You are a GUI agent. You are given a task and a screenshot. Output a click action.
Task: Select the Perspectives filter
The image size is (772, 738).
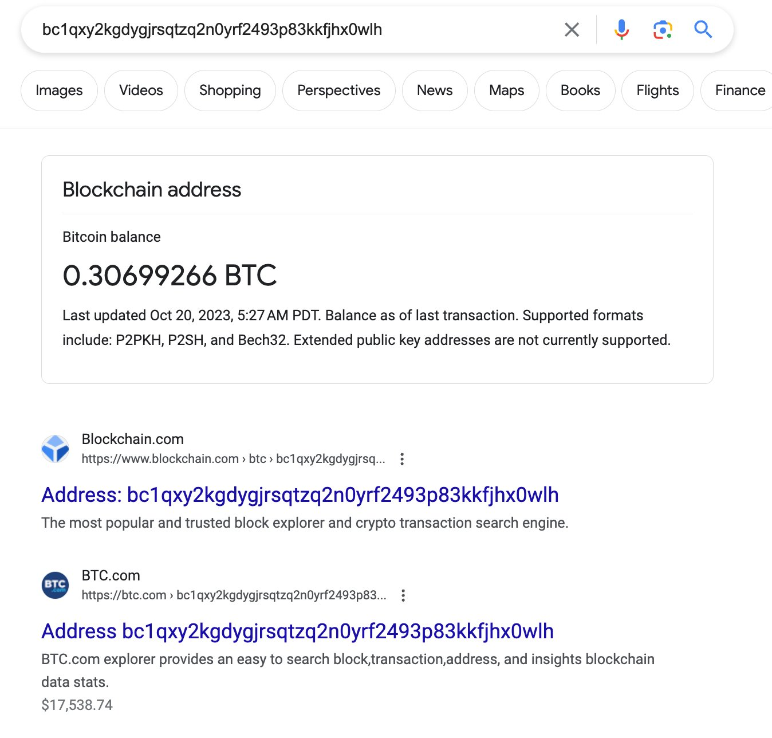click(x=338, y=90)
